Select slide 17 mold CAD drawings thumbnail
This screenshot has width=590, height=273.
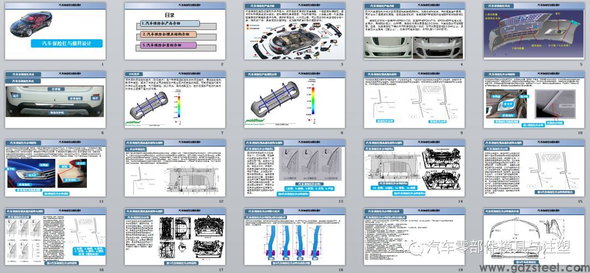tap(175, 237)
